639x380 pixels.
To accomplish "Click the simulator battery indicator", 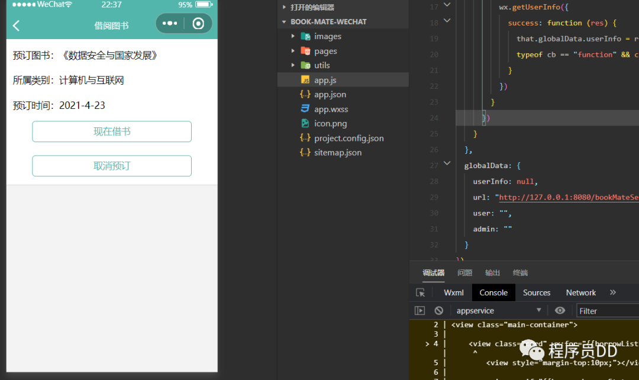I will pyautogui.click(x=204, y=5).
